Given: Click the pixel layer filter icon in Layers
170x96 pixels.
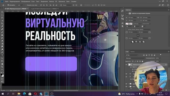Looking at the screenshot, I should 144,55.
